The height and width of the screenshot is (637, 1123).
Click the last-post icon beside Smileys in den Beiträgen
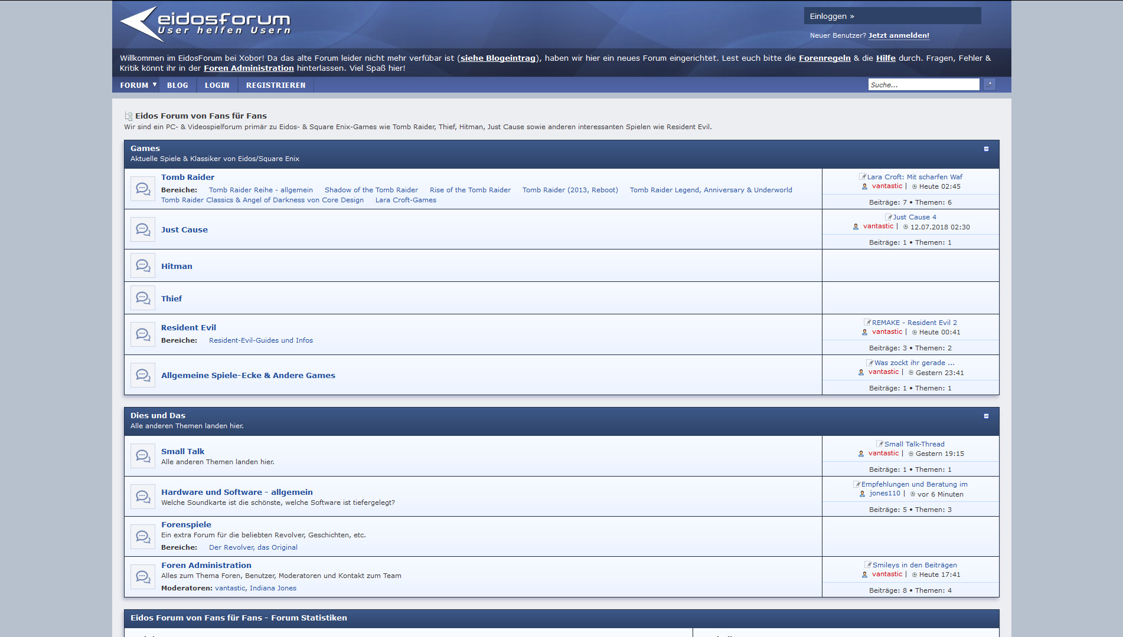click(868, 564)
